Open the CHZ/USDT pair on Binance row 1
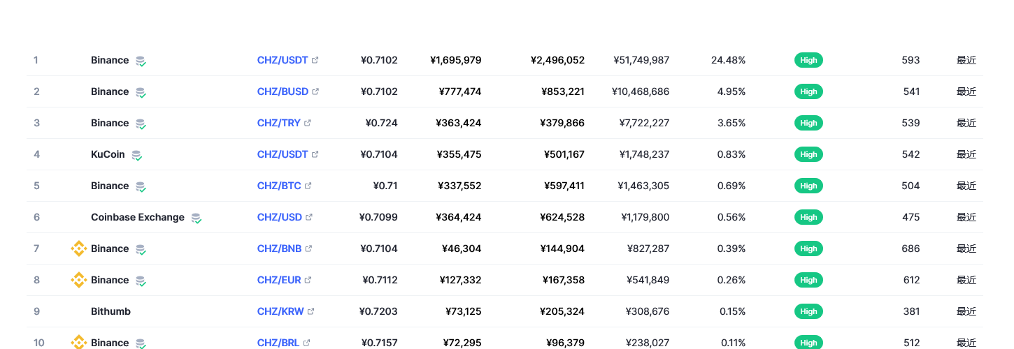Viewport: 1014px width, 349px height. click(x=283, y=60)
